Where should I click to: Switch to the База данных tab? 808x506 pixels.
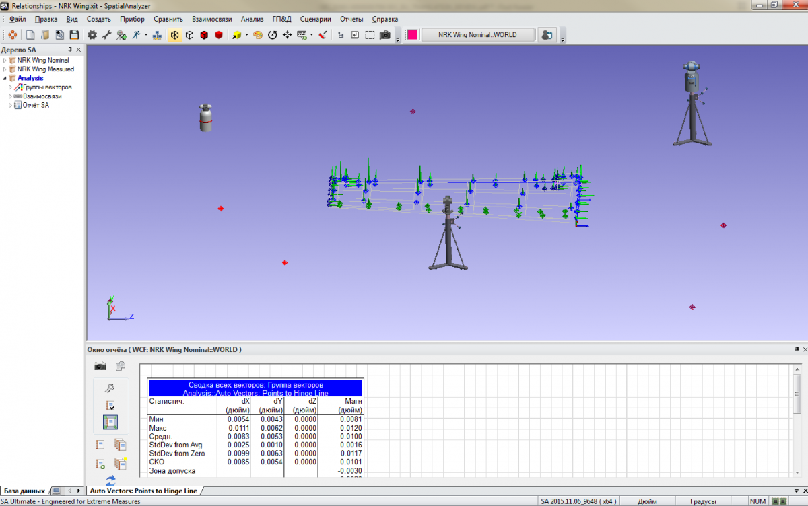[25, 491]
